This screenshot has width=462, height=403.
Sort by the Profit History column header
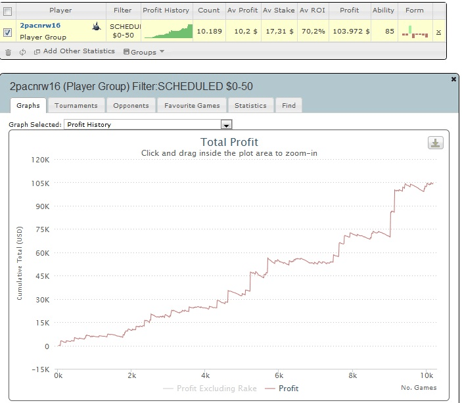pos(166,11)
